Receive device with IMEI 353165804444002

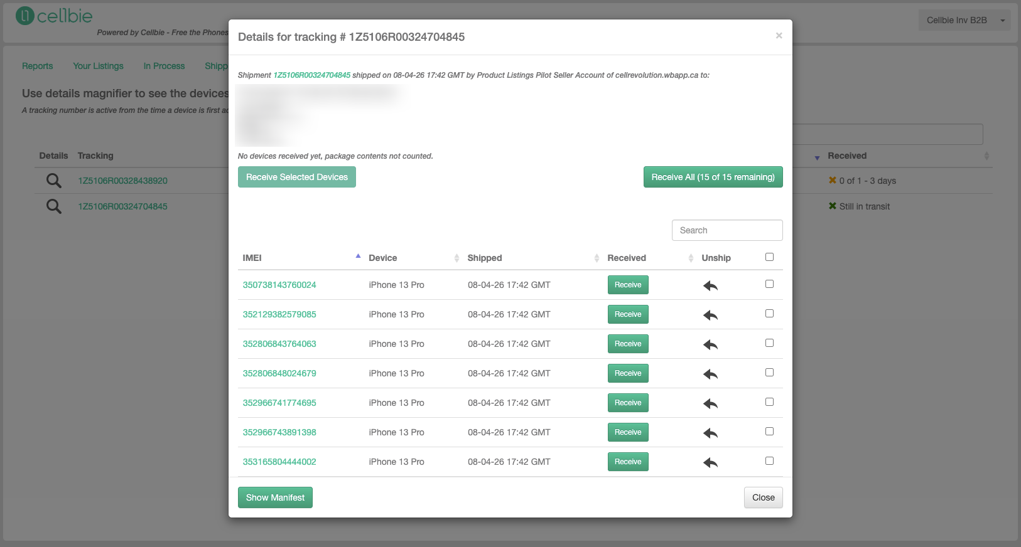(x=628, y=462)
